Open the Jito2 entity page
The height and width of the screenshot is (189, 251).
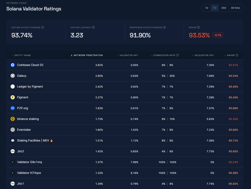pyautogui.click(x=20, y=151)
